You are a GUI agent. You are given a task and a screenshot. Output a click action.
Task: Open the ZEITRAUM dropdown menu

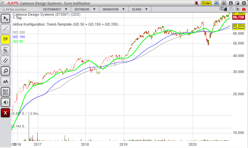pos(85,9)
